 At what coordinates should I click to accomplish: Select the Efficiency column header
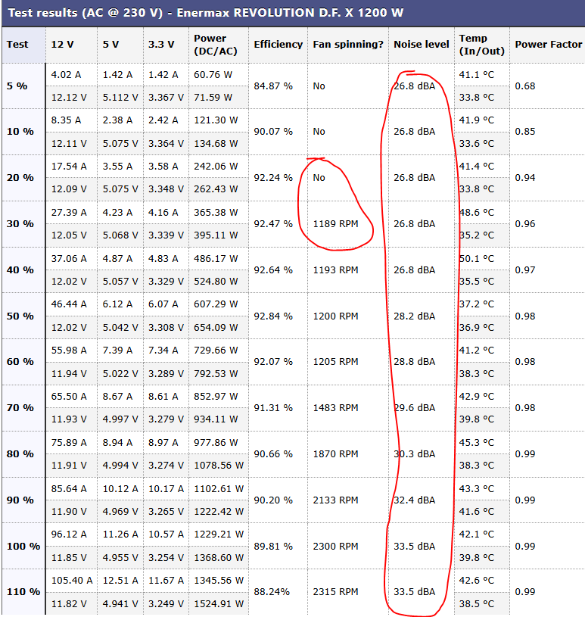pos(278,44)
